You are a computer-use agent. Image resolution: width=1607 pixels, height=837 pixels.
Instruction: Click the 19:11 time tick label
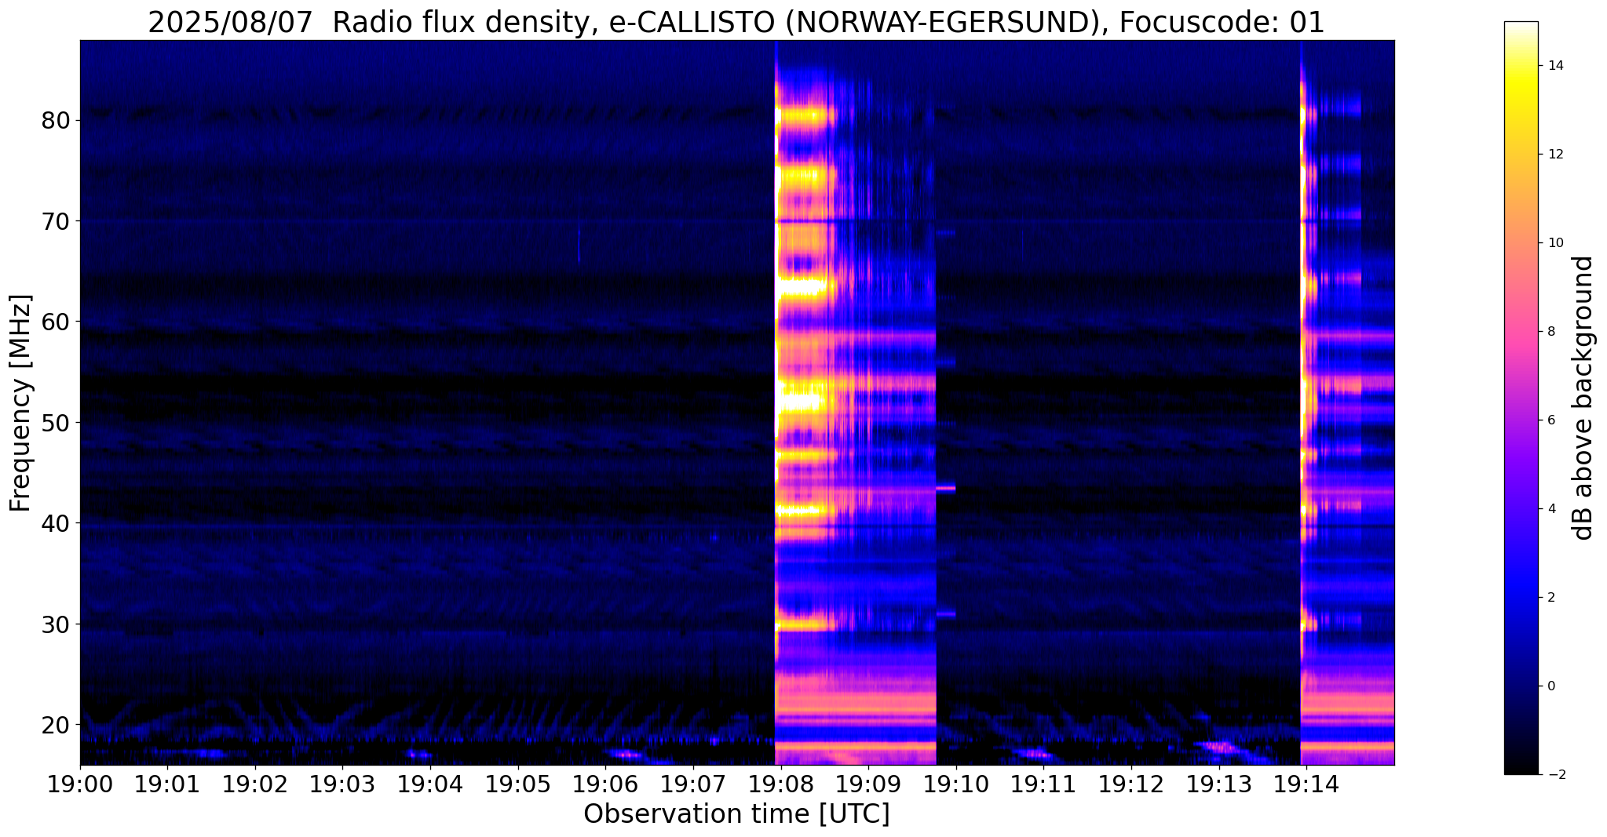click(x=1043, y=784)
